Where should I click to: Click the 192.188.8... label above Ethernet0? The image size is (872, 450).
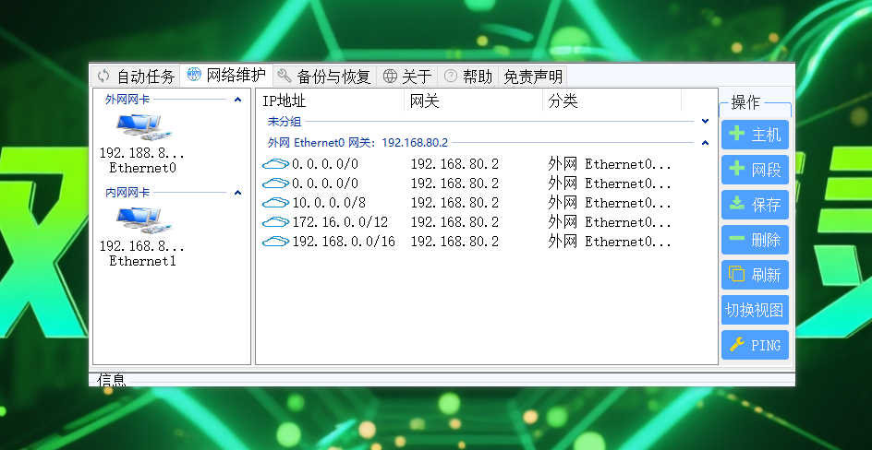(x=142, y=152)
